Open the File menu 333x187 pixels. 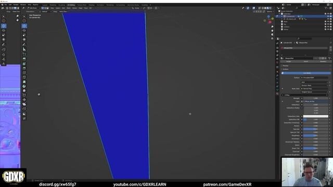coord(6,5)
